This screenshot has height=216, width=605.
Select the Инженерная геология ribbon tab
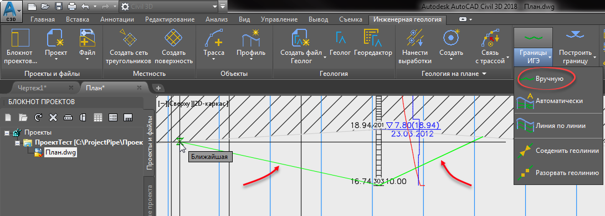(x=407, y=20)
